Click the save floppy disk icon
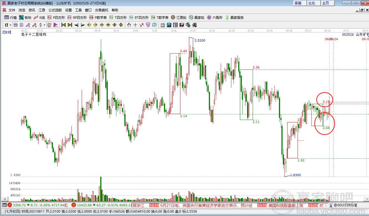 tap(182, 25)
